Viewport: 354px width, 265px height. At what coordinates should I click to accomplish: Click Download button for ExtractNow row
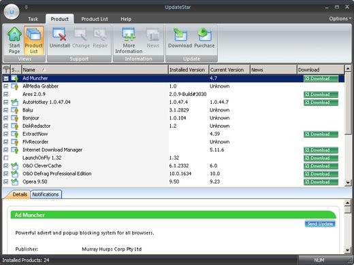(321, 134)
